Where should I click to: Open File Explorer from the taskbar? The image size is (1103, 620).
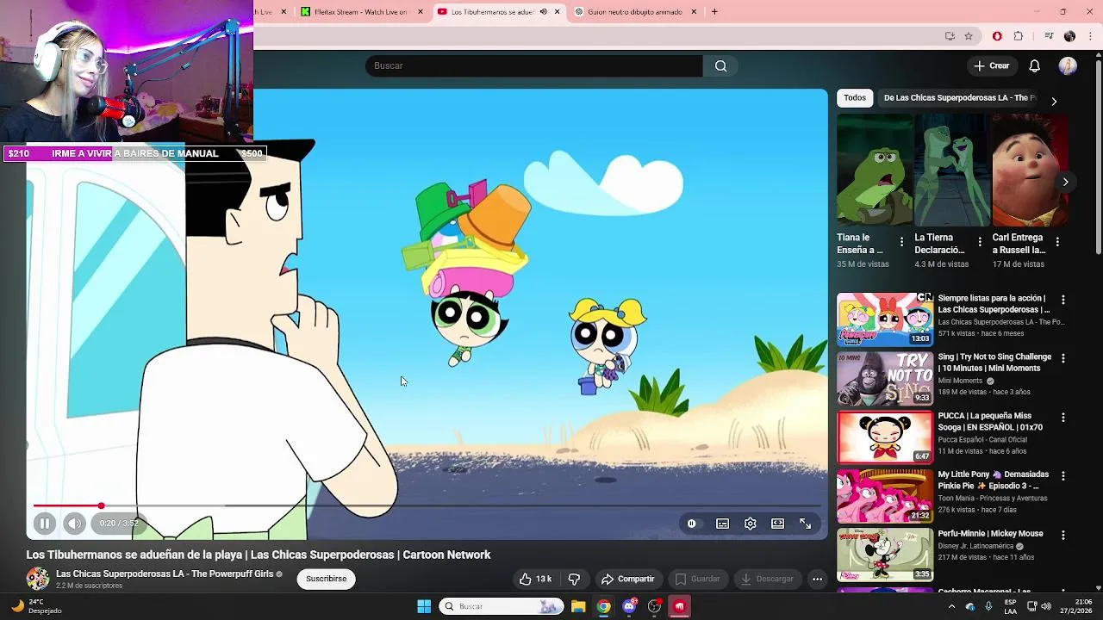point(578,606)
